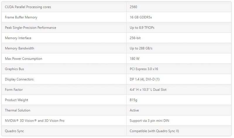This screenshot has width=234, height=138.
Task: Select Up to 288 GB/s value
Action: point(141,48)
